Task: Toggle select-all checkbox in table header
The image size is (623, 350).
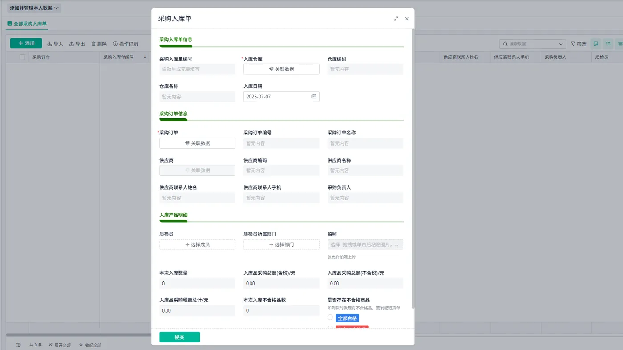Action: (x=23, y=57)
